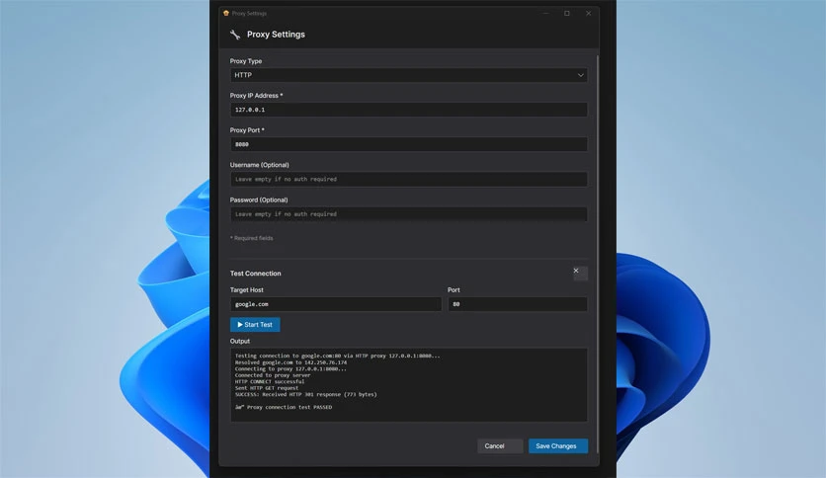Start the proxy connection test
Image resolution: width=826 pixels, height=478 pixels.
(x=255, y=325)
